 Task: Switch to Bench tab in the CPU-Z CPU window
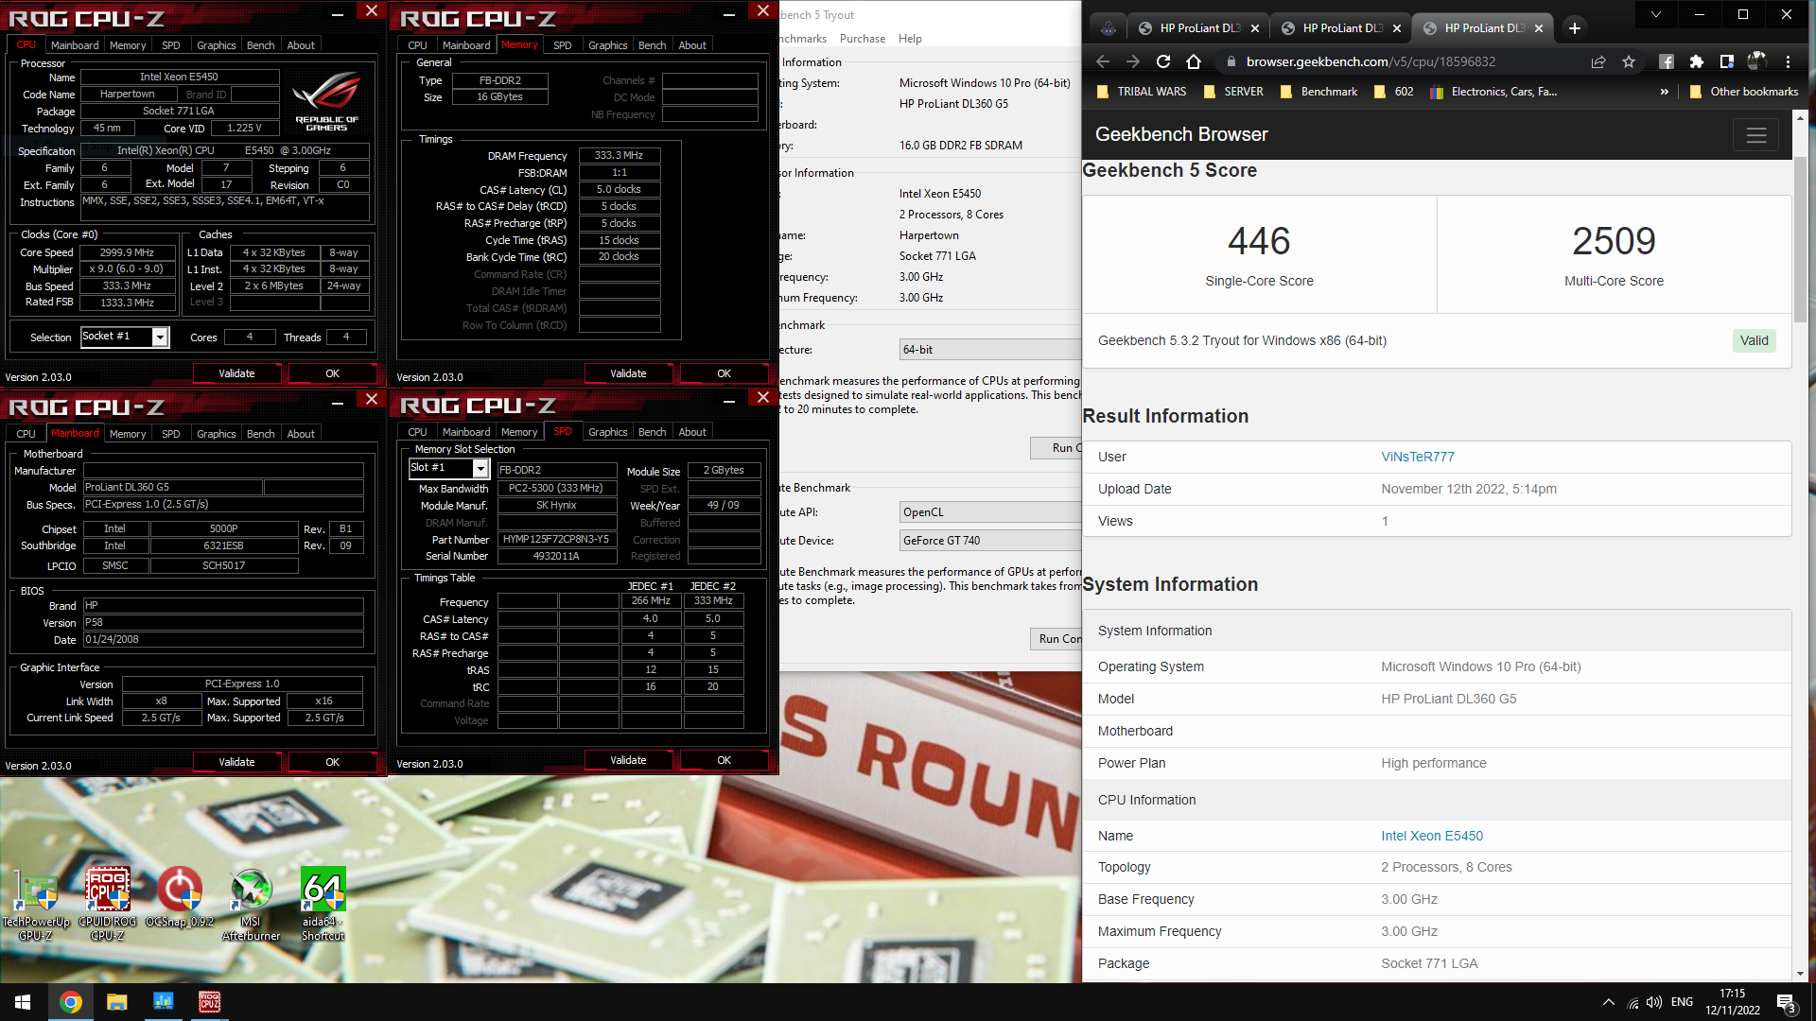(x=260, y=45)
